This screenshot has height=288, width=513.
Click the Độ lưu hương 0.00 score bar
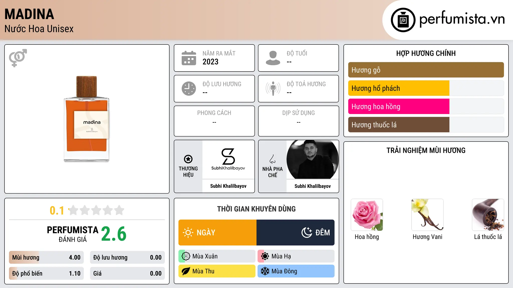point(127,257)
